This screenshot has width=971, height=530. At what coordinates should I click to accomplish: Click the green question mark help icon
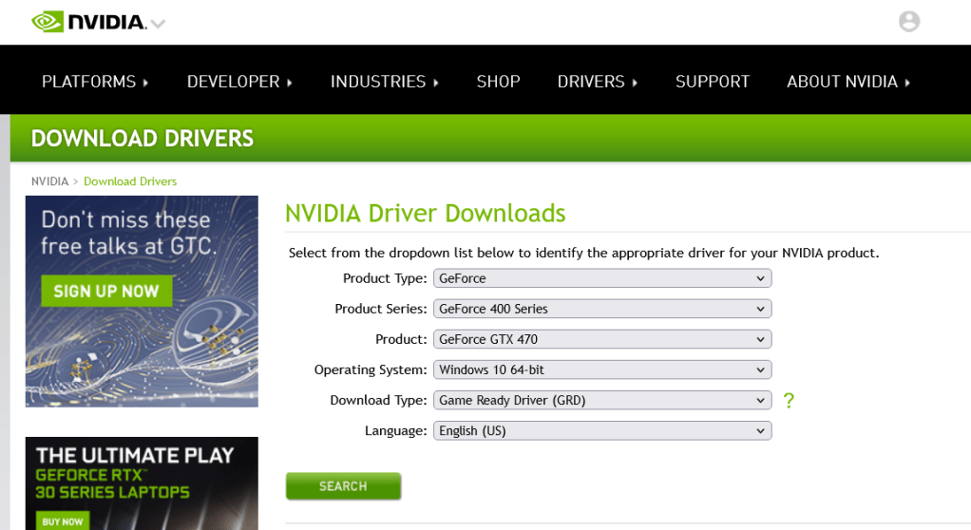click(789, 401)
